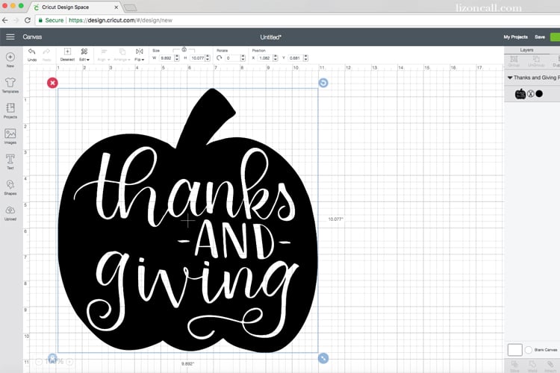Image resolution: width=560 pixels, height=373 pixels.
Task: Click the resize handle at selection bottom-right
Action: pos(323,358)
